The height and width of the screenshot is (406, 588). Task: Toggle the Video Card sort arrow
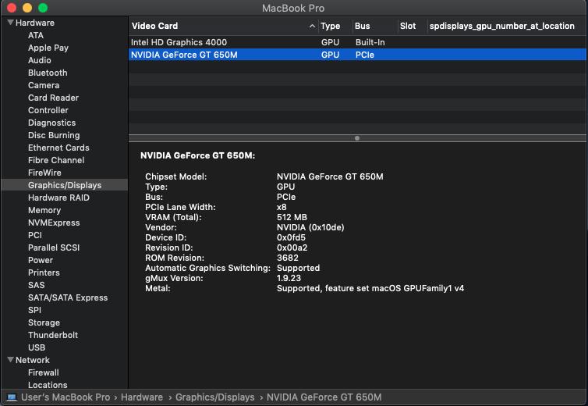tap(312, 26)
